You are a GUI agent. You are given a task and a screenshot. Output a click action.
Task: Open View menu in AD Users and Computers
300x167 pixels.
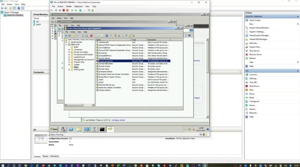(x=79, y=32)
